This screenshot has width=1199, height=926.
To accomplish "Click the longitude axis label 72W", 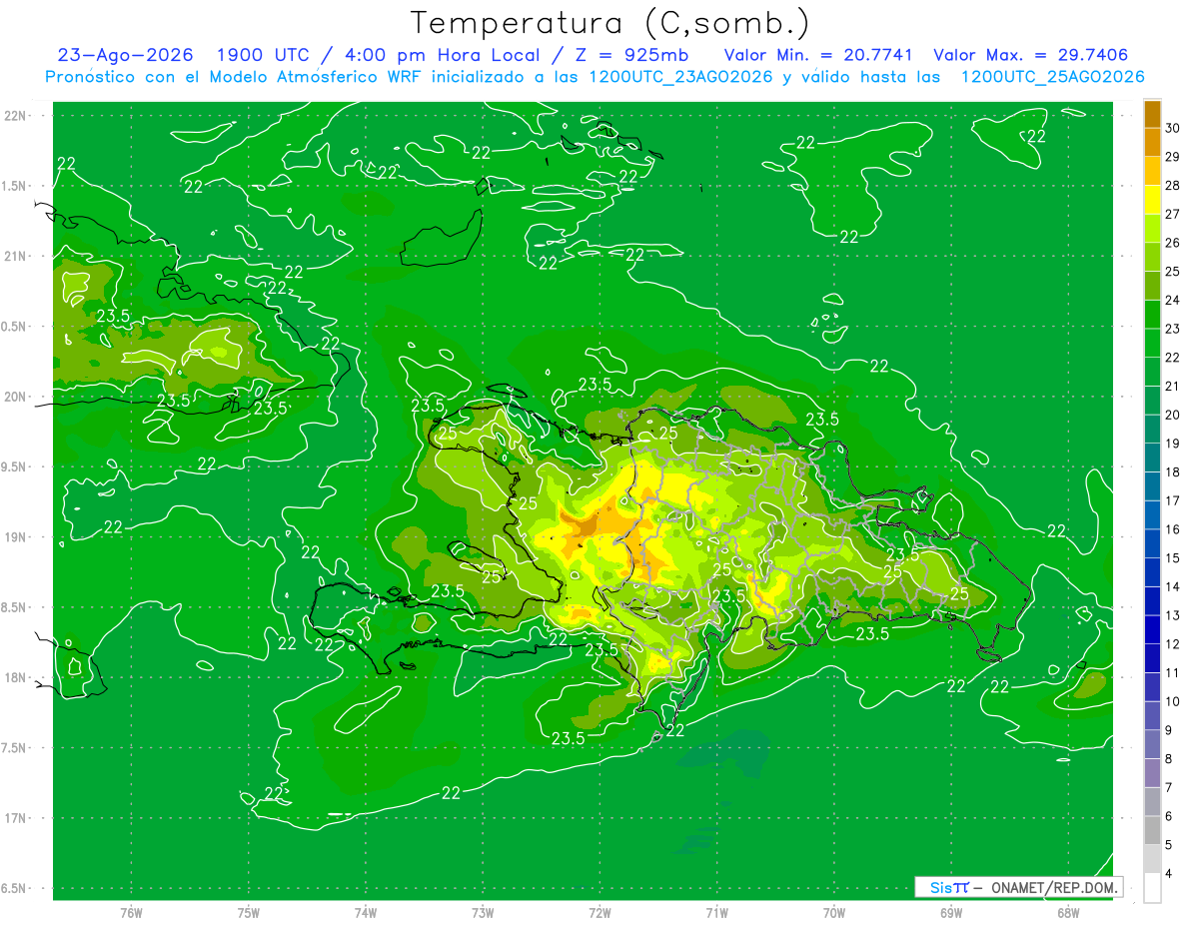I will pos(599,913).
